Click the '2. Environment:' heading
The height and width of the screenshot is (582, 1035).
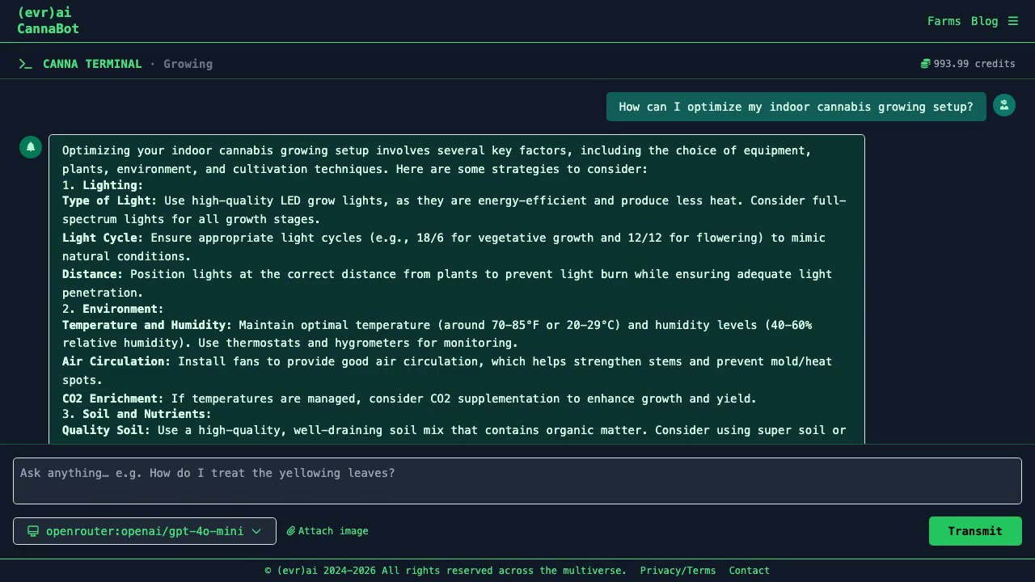(x=113, y=309)
